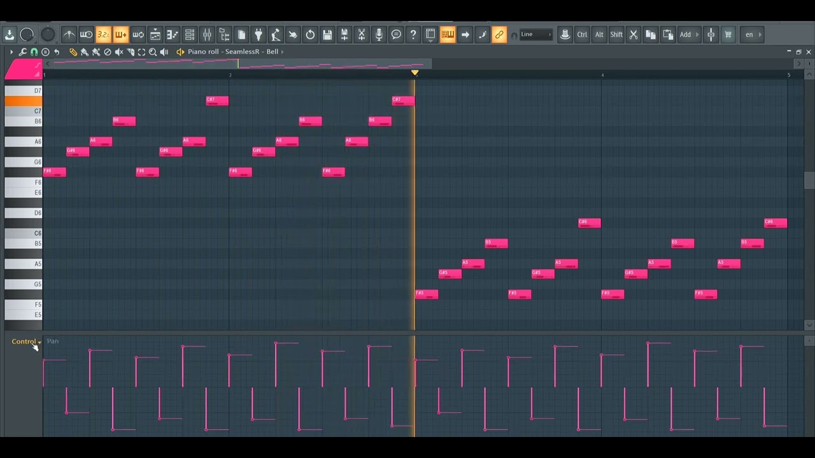Open the Add dropdown
Screen dimensions: 815x458
[x=689, y=34]
